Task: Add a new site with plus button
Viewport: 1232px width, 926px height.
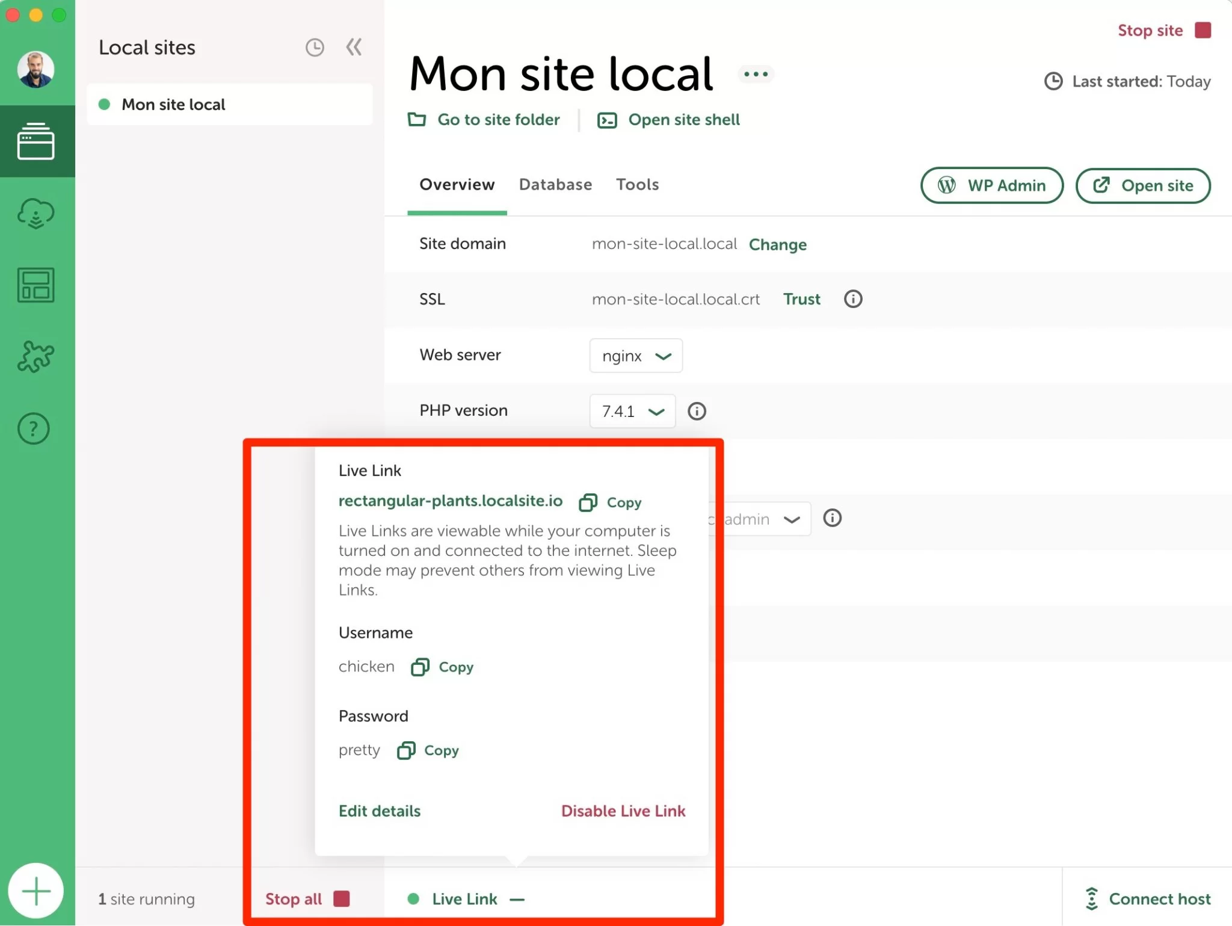Action: [36, 891]
